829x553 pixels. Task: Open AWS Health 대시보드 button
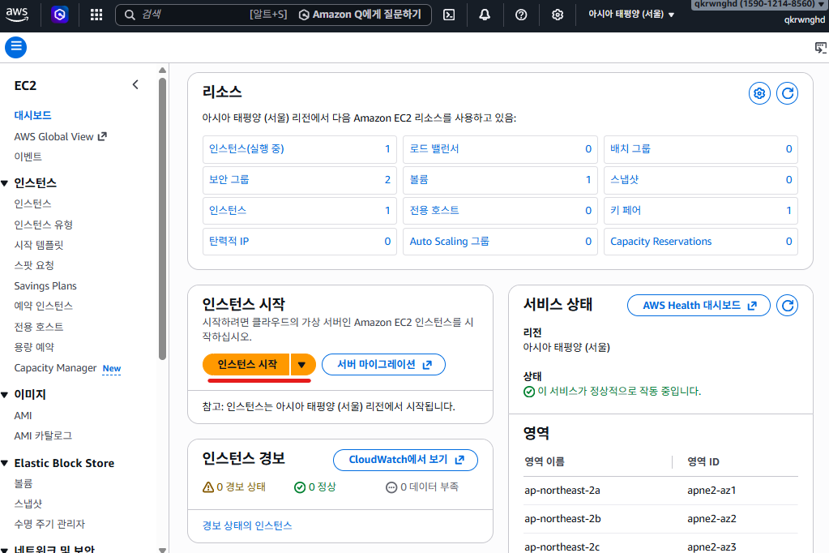[699, 306]
